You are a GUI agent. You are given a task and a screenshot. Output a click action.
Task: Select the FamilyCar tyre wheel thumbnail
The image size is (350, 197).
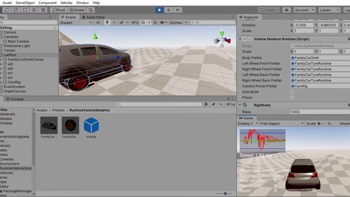point(71,128)
